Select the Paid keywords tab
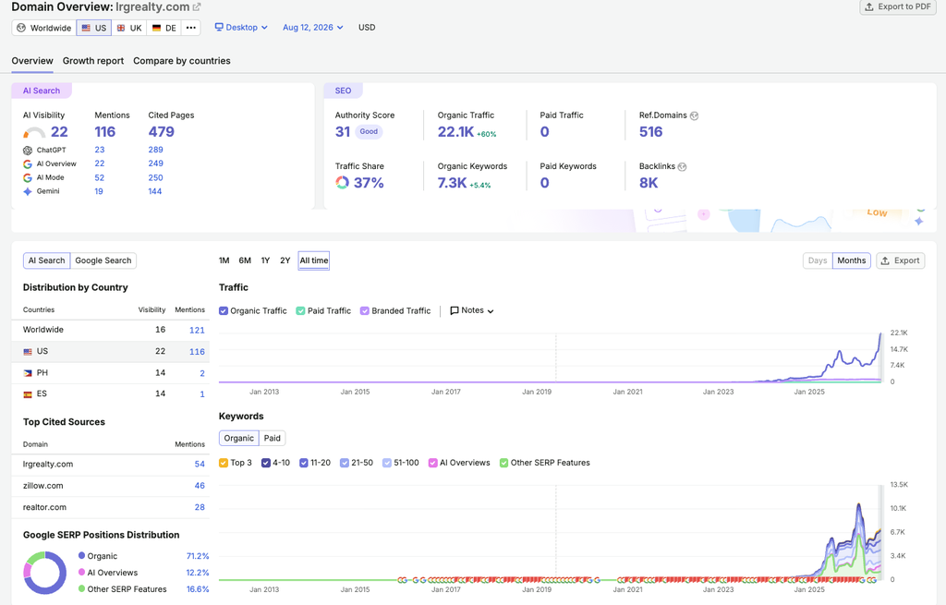The image size is (946, 605). [273, 438]
